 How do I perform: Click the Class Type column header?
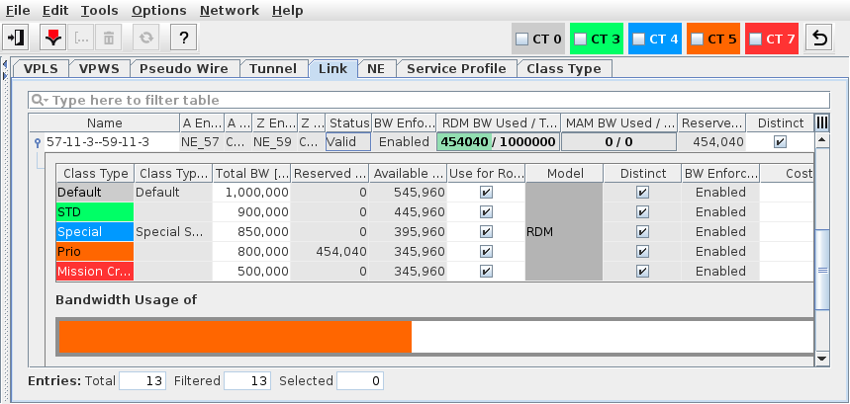pyautogui.click(x=94, y=173)
